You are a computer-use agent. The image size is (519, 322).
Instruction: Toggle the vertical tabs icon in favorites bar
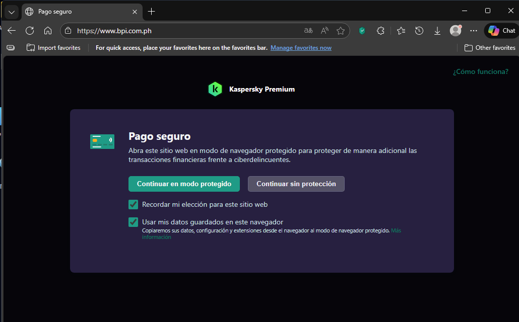[x=11, y=48]
